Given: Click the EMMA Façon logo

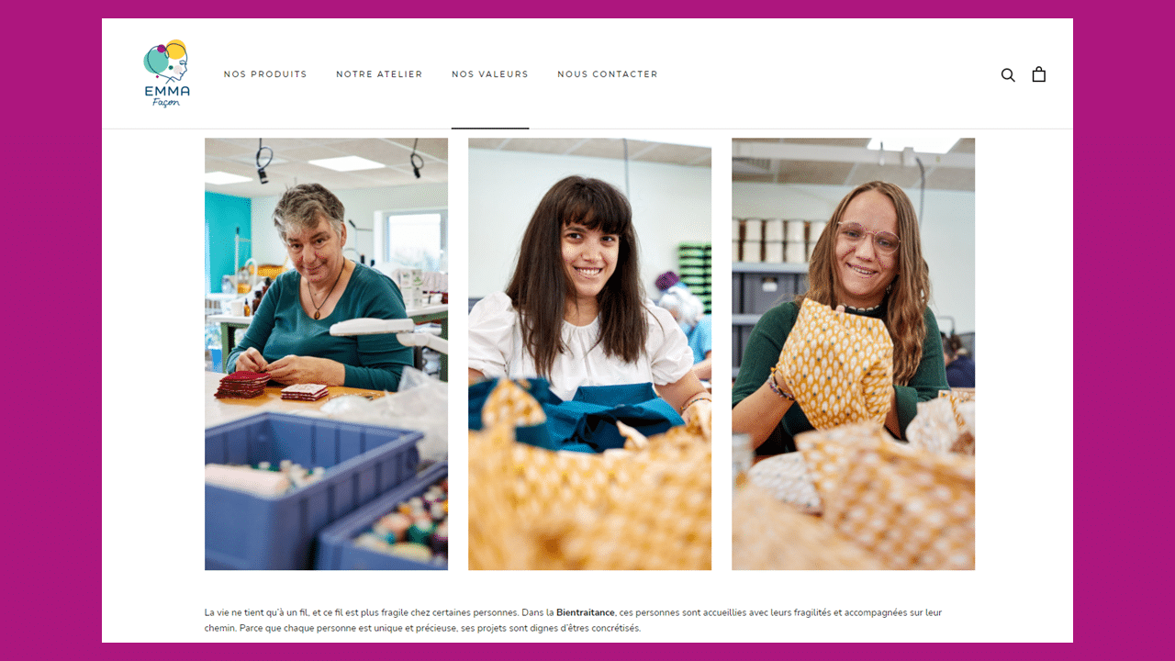Looking at the screenshot, I should [x=166, y=73].
